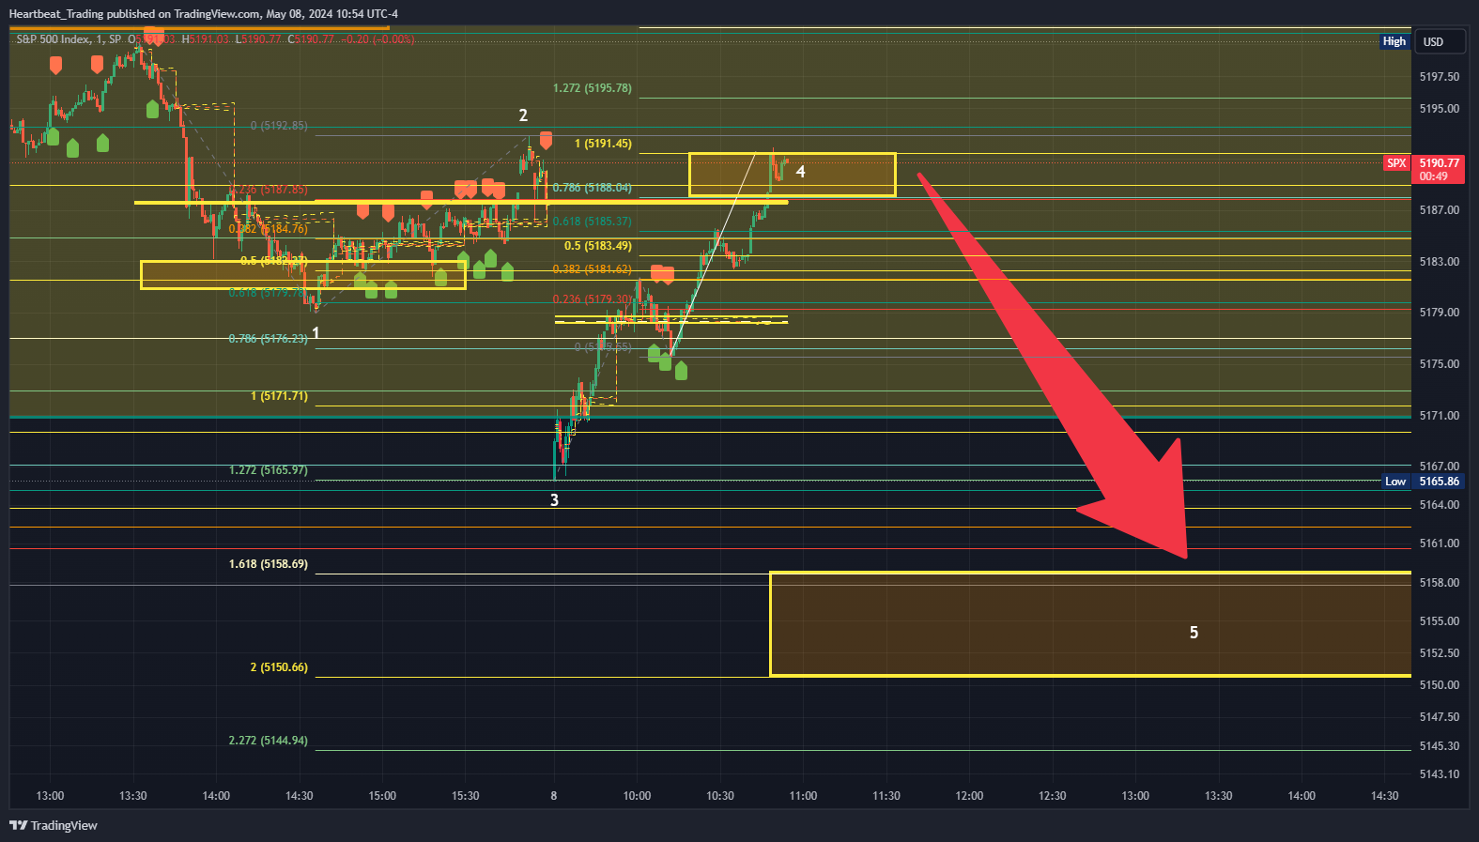Click 5167.00 on the price axis
The width and height of the screenshot is (1479, 842).
tap(1440, 467)
